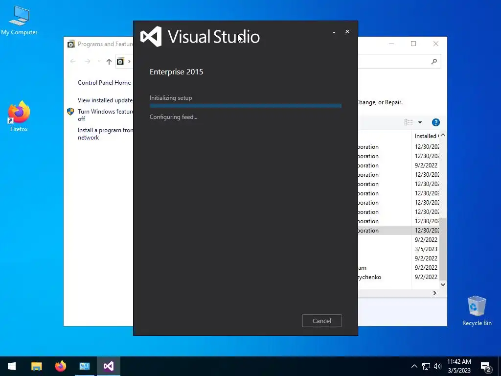This screenshot has height=376, width=501.
Task: Click the search box in Programs and Features
Action: click(399, 61)
